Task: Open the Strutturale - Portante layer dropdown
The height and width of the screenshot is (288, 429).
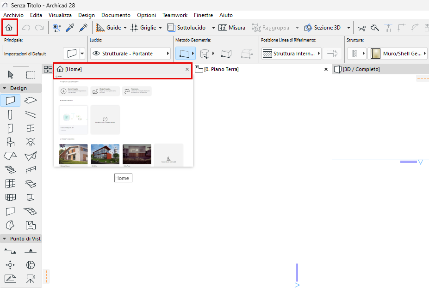Action: (x=131, y=54)
